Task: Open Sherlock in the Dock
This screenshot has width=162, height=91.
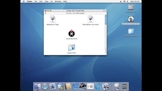Action: tap(83, 86)
